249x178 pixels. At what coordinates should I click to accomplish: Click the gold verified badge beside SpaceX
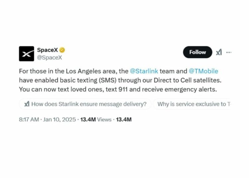pos(62,50)
